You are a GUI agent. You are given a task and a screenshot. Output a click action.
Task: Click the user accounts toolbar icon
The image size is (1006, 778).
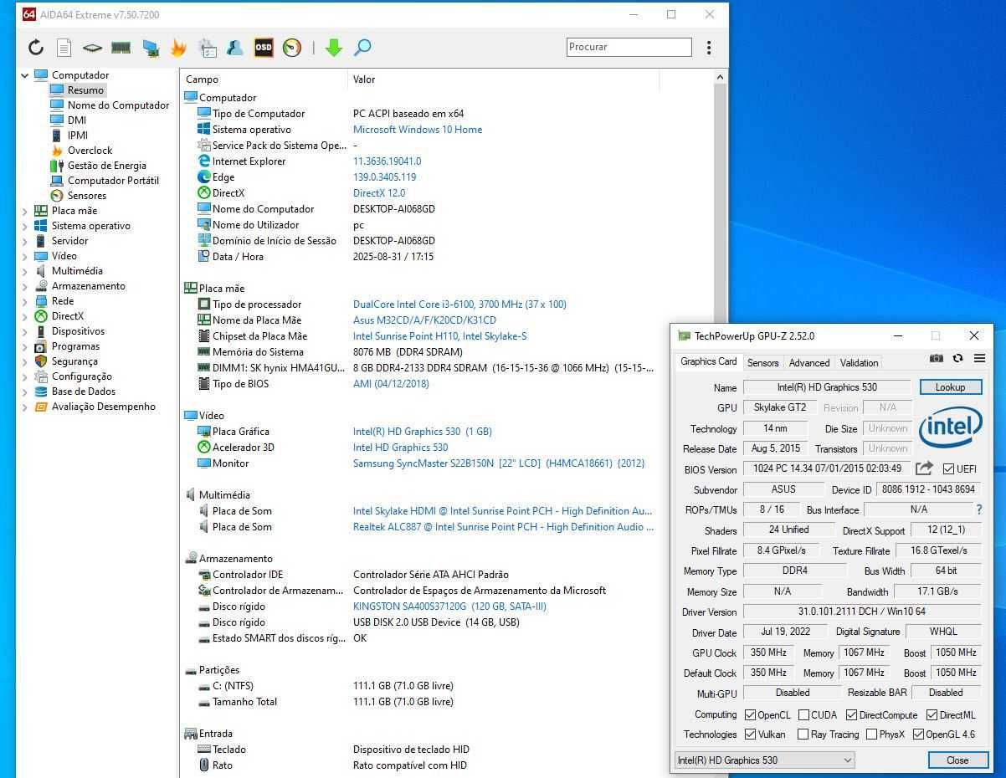(x=235, y=48)
